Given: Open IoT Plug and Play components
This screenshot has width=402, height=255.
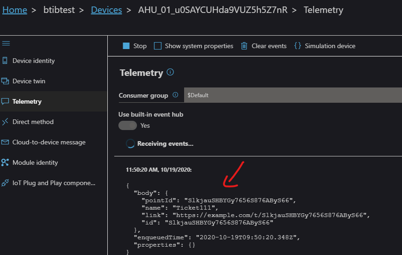Looking at the screenshot, I should (x=54, y=183).
